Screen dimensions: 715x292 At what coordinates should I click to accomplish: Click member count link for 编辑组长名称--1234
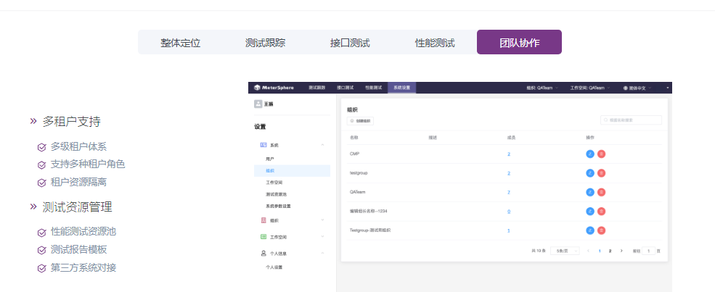click(509, 212)
